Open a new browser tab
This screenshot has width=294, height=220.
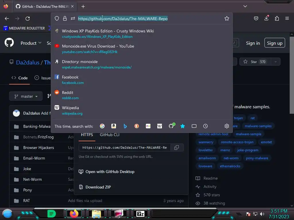click(x=83, y=7)
